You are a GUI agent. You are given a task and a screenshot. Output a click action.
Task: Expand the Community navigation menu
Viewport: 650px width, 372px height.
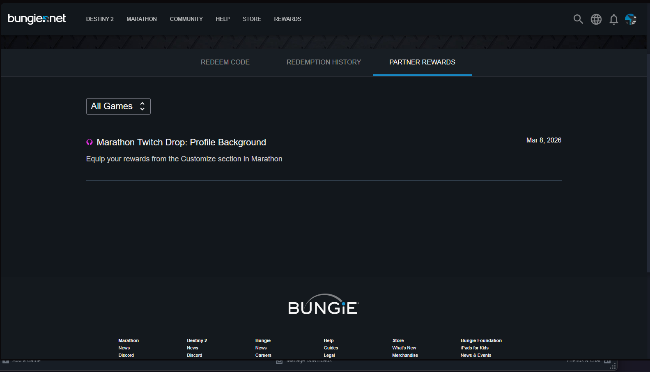pyautogui.click(x=186, y=19)
